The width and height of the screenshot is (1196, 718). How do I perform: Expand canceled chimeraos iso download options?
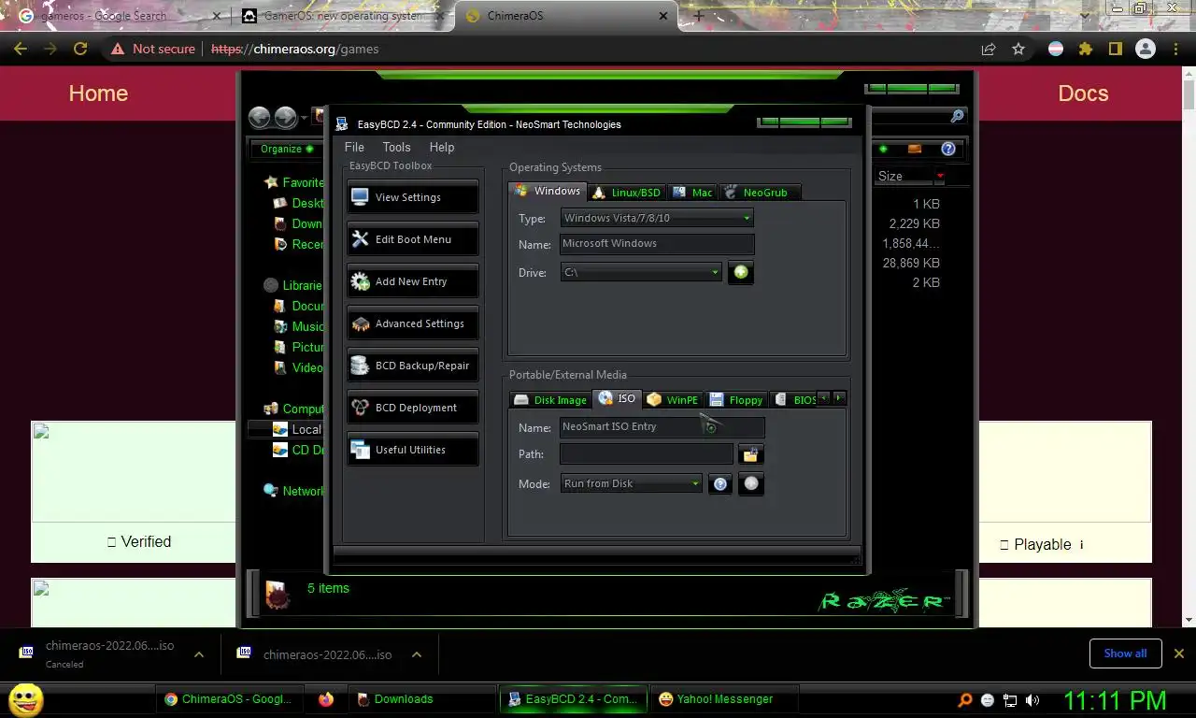pos(199,654)
